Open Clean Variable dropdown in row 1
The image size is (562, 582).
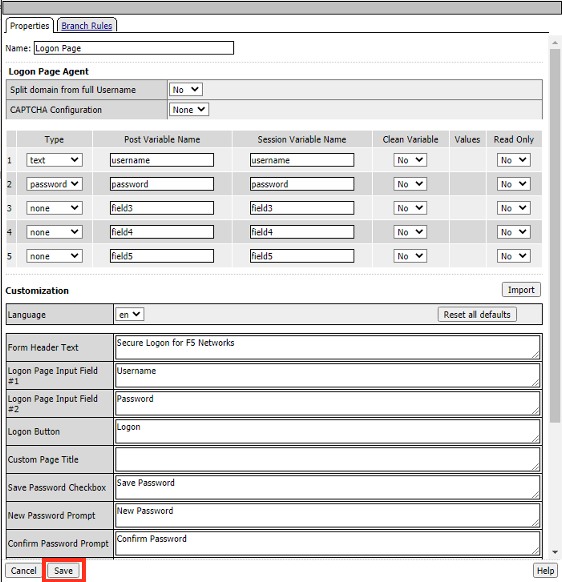click(x=410, y=160)
